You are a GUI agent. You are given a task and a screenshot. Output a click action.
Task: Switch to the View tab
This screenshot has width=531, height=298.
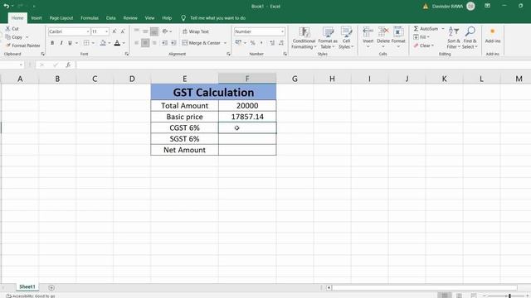pos(149,18)
